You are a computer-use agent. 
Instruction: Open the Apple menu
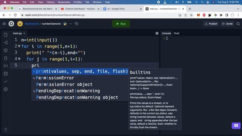(5, 2)
